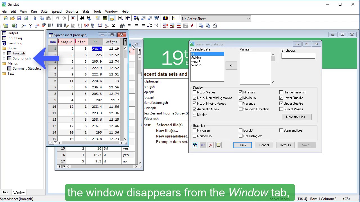This screenshot has width=360, height=202.
Task: Click the bar chart graphics icon
Action: click(165, 19)
